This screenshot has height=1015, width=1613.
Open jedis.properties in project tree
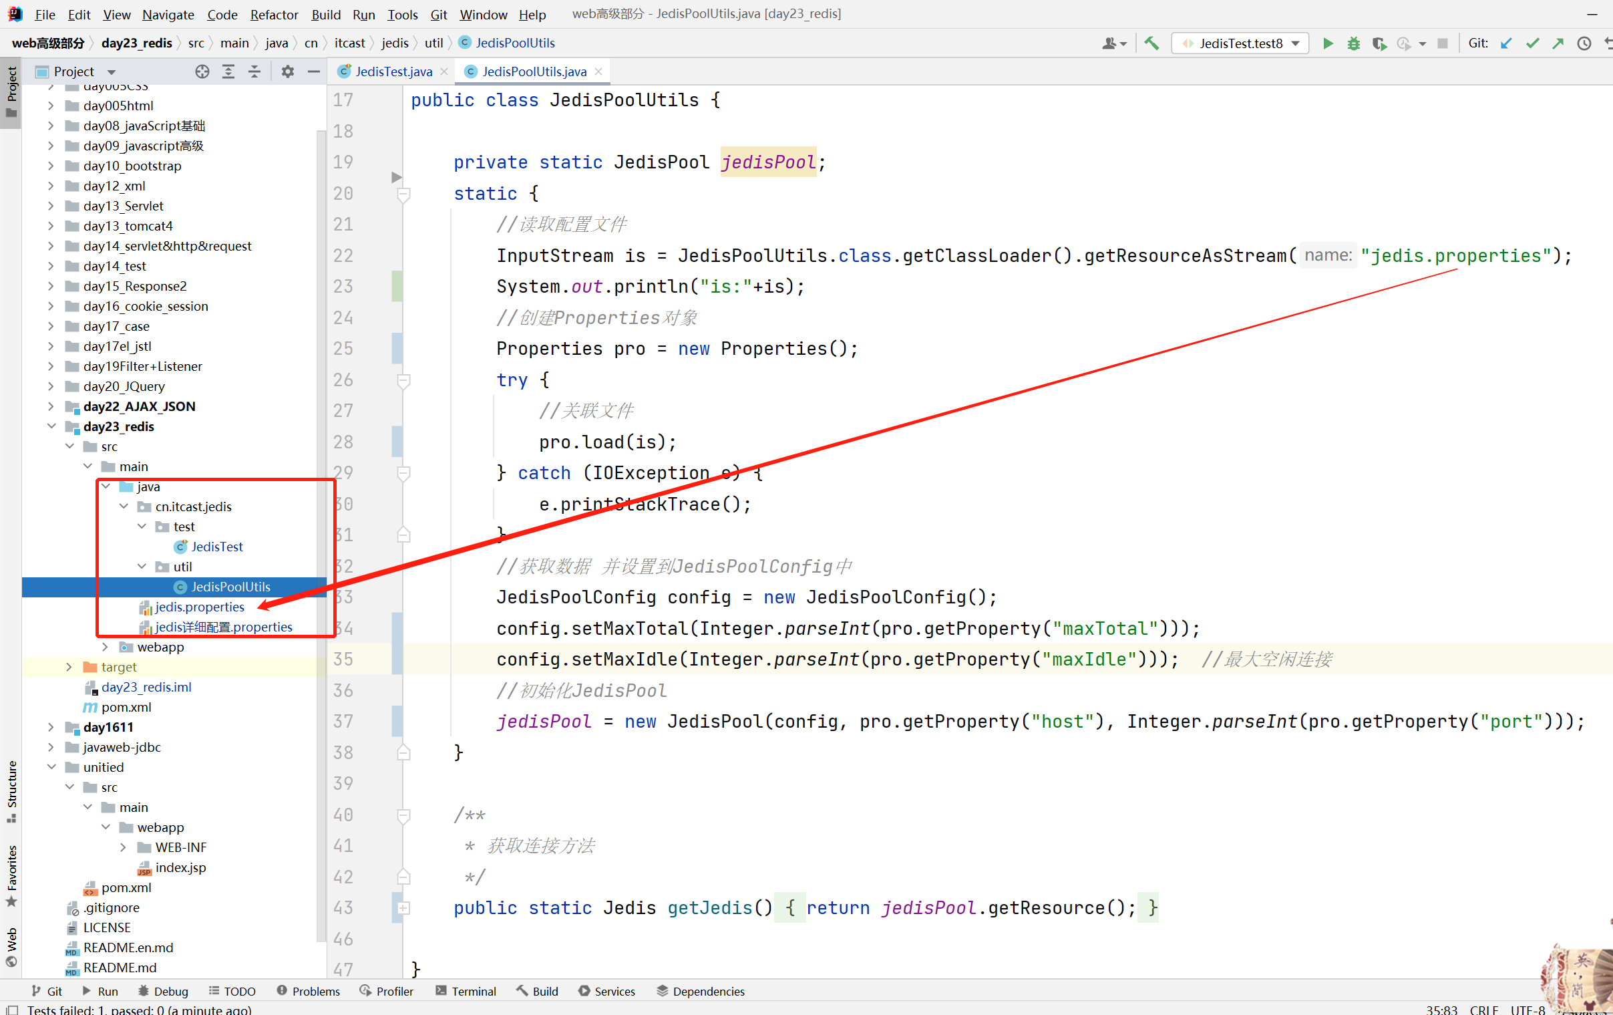pos(200,607)
